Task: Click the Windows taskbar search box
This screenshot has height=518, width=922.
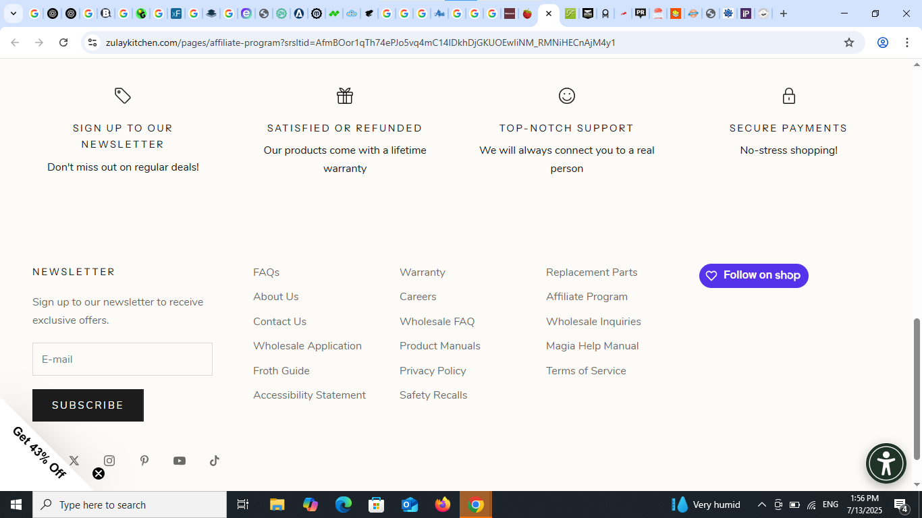Action: (130, 505)
